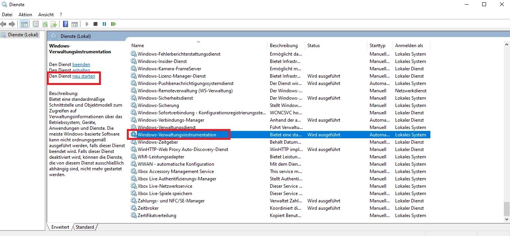Sort by the 'Anmelden als' column header
The height and width of the screenshot is (236, 510).
coord(411,45)
